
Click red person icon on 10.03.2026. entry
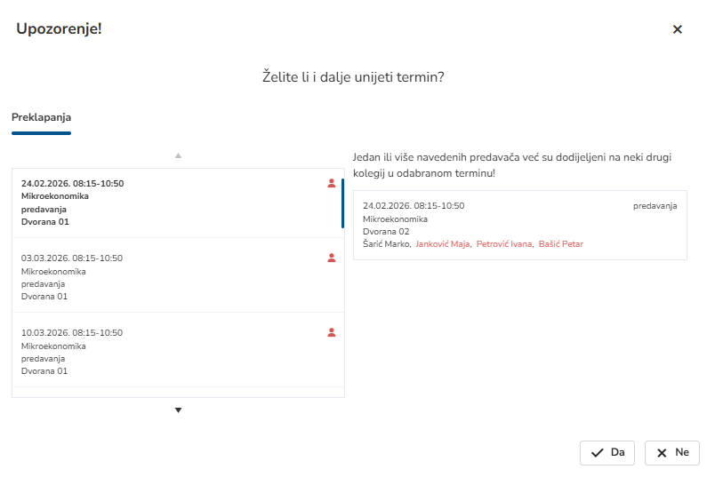332,333
